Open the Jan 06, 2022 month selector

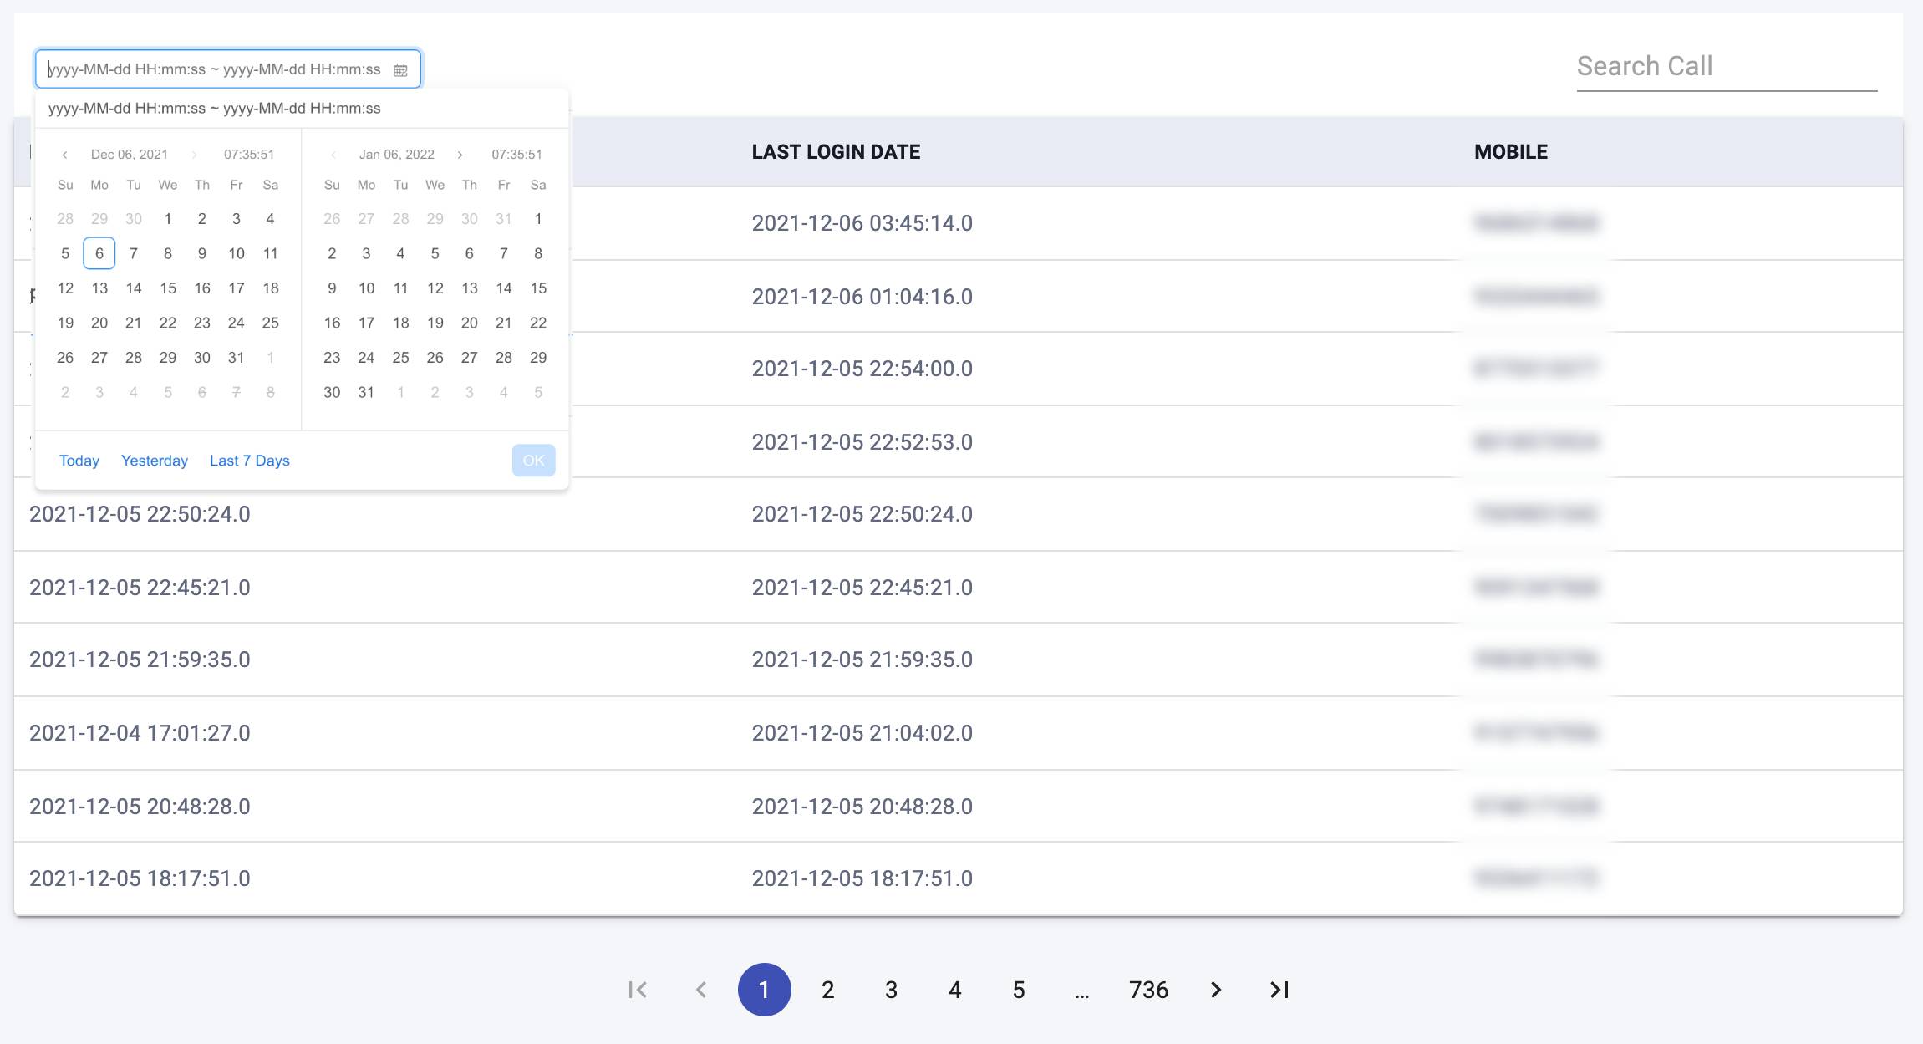coord(397,155)
